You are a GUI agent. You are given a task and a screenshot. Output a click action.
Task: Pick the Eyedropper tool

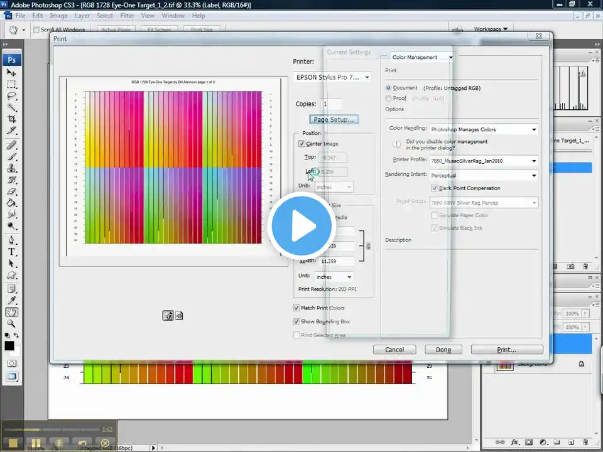coord(11,300)
